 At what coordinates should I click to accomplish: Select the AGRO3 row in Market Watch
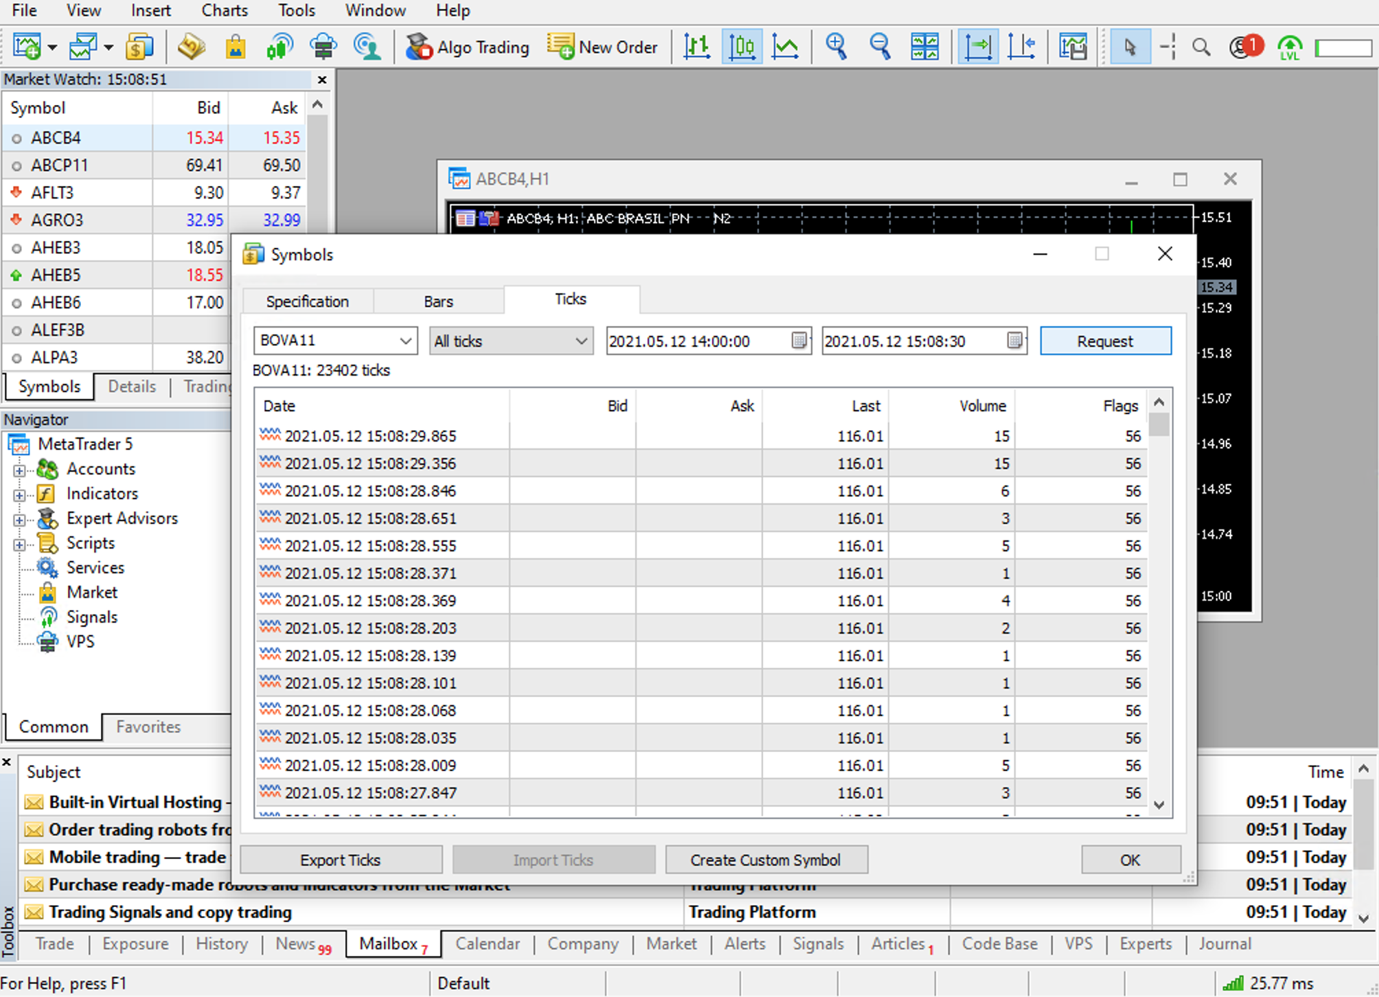154,220
